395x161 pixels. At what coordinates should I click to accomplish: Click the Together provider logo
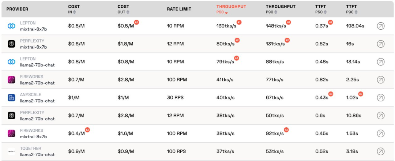pyautogui.click(x=11, y=151)
